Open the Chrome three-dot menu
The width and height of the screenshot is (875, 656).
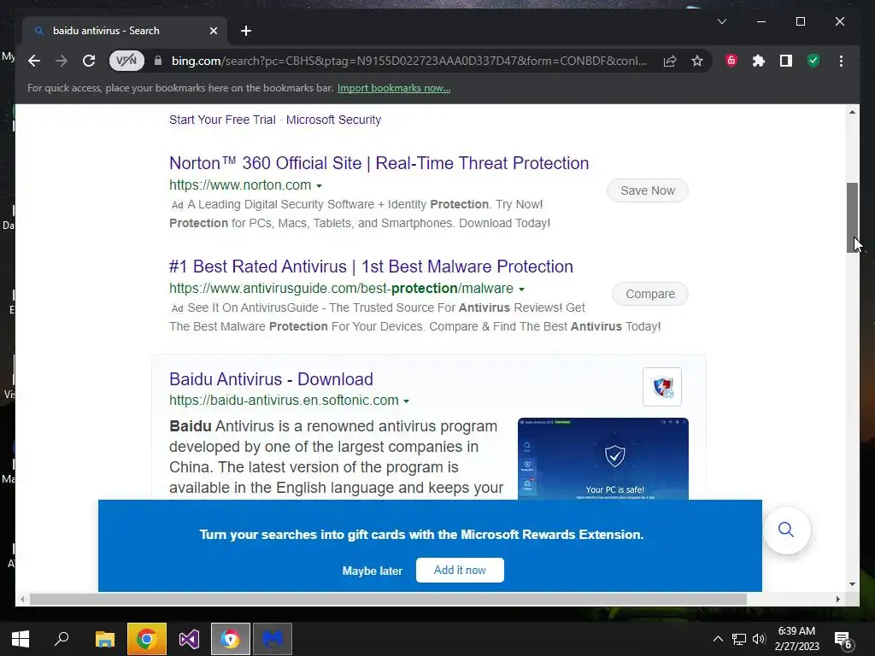841,61
